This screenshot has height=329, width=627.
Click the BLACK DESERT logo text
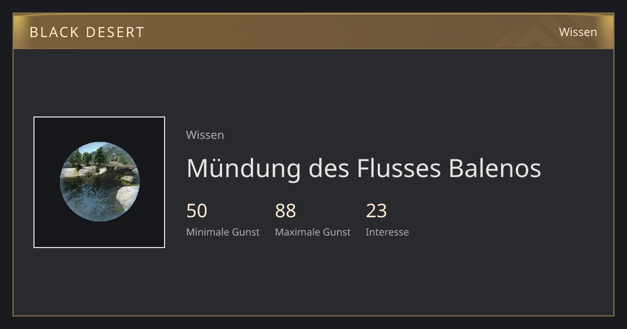(87, 32)
